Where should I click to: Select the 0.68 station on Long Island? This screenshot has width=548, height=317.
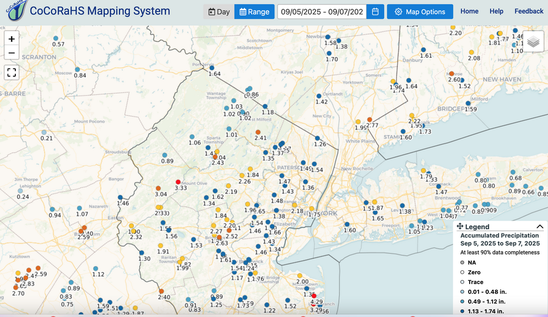point(513,172)
